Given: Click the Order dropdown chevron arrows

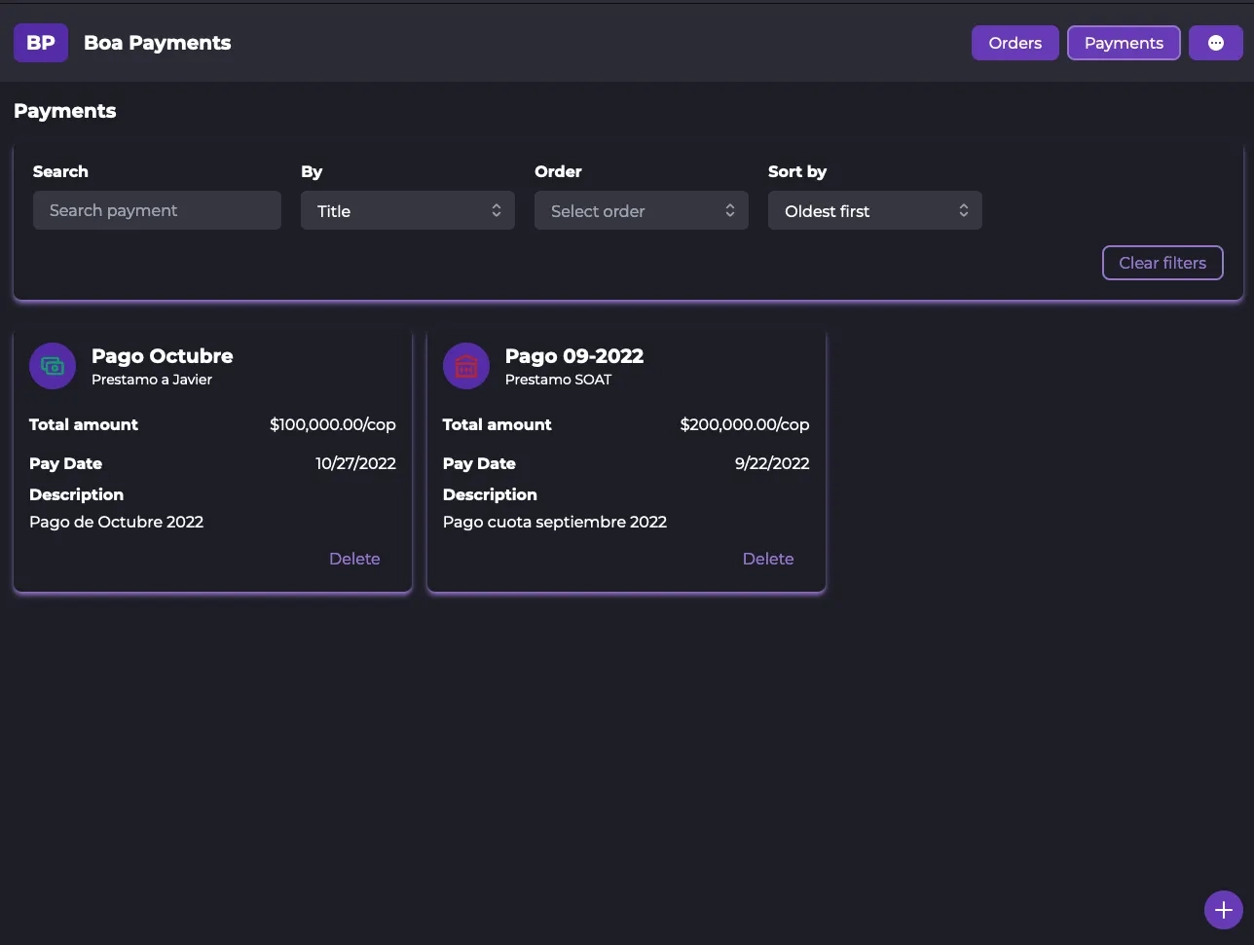Looking at the screenshot, I should [x=729, y=210].
